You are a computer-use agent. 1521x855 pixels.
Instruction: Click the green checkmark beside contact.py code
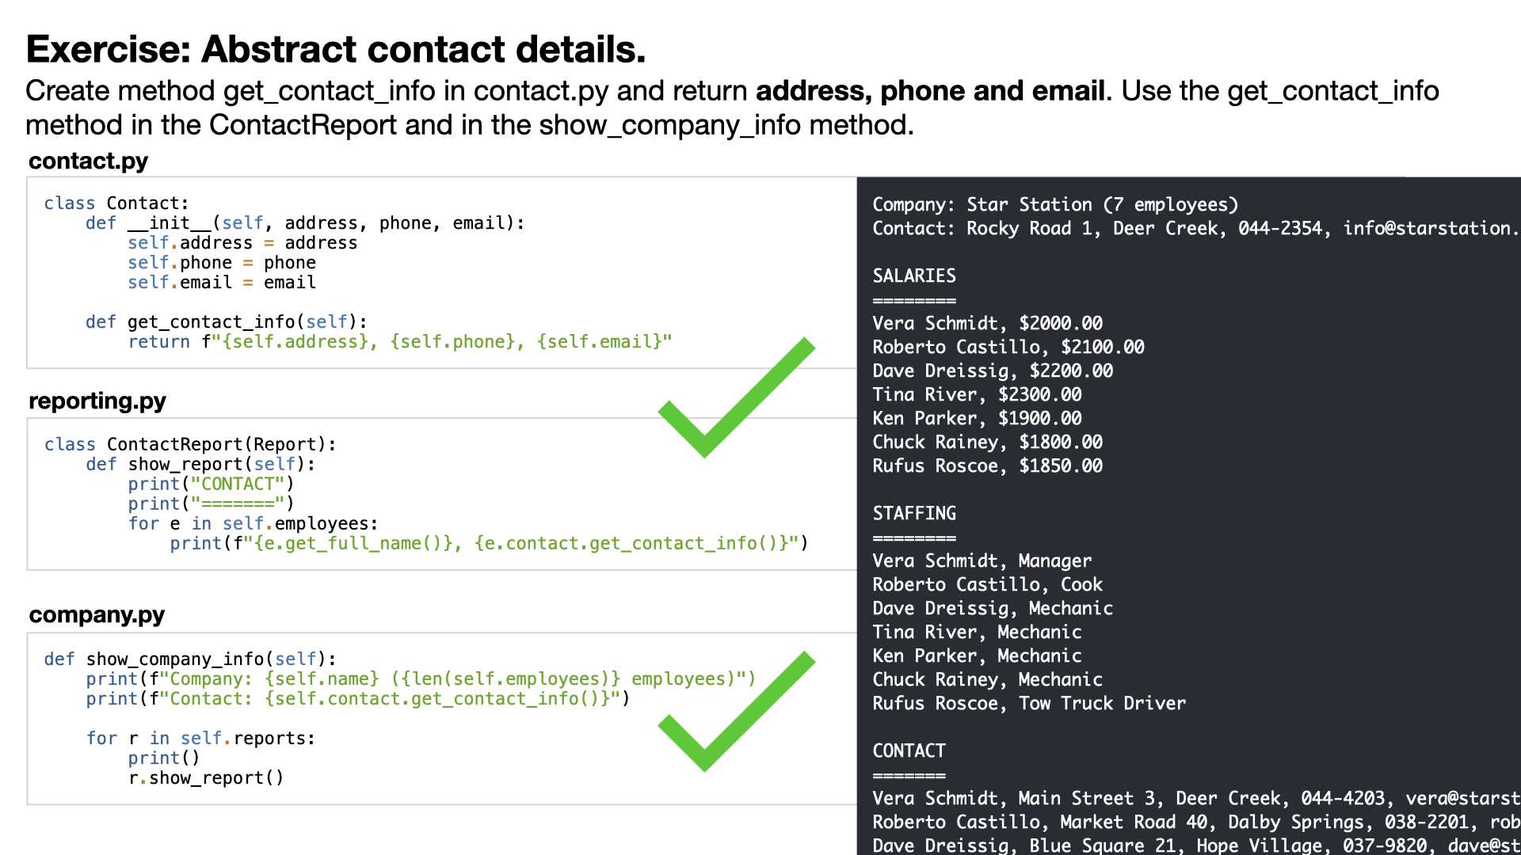click(x=736, y=397)
